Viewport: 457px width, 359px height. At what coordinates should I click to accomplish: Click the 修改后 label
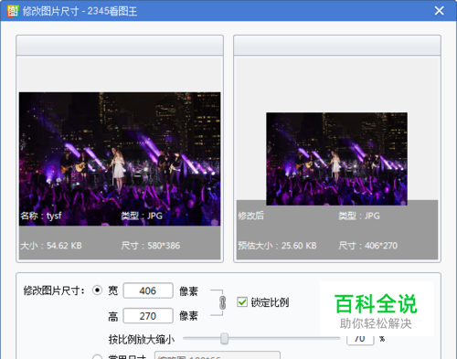[x=250, y=216]
